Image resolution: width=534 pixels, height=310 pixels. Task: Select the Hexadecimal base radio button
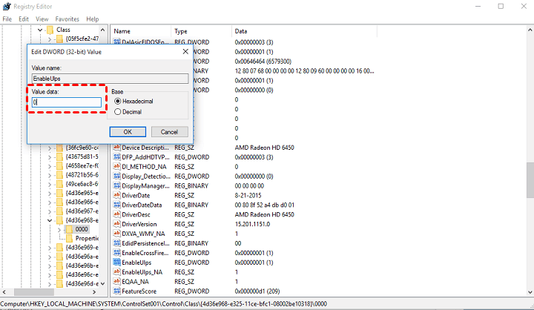(117, 101)
